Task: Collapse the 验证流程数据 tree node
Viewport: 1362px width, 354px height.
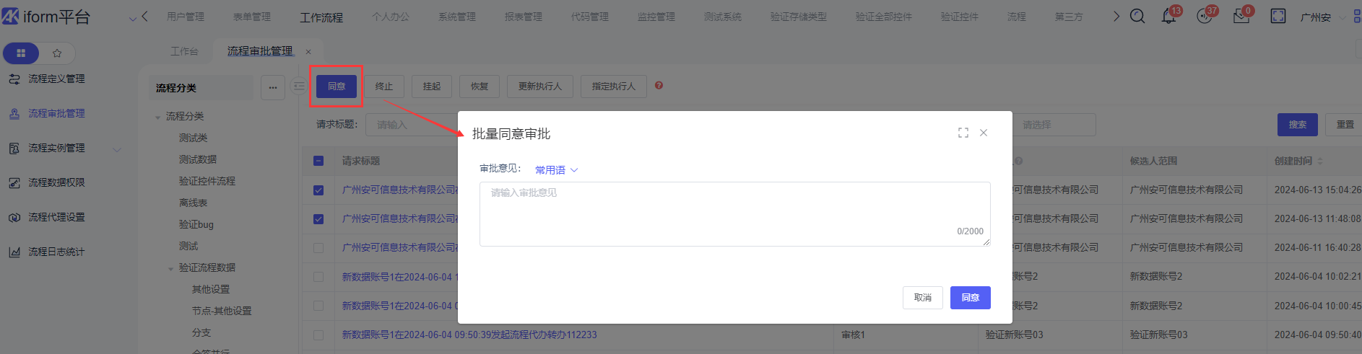Action: pyautogui.click(x=171, y=268)
